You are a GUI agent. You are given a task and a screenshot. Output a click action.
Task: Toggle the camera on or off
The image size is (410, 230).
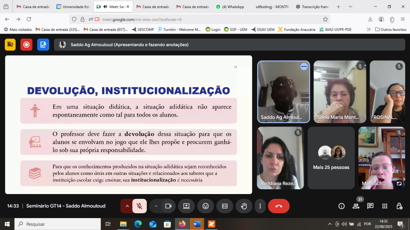point(168,206)
